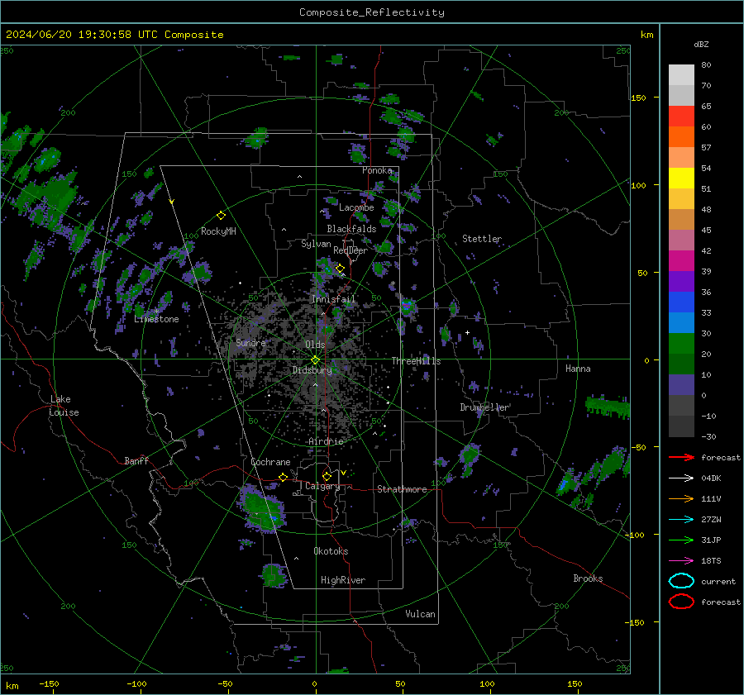The image size is (744, 695).
Task: Click the lightest gray swatch at scale top
Action: pyautogui.click(x=681, y=75)
